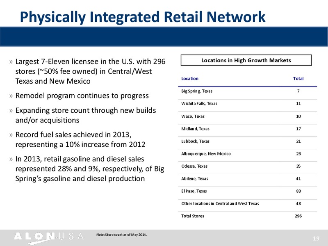This screenshot has height=246, width=328.
Task: Select the 'Big Spring, Texas' row label
Action: [197, 91]
